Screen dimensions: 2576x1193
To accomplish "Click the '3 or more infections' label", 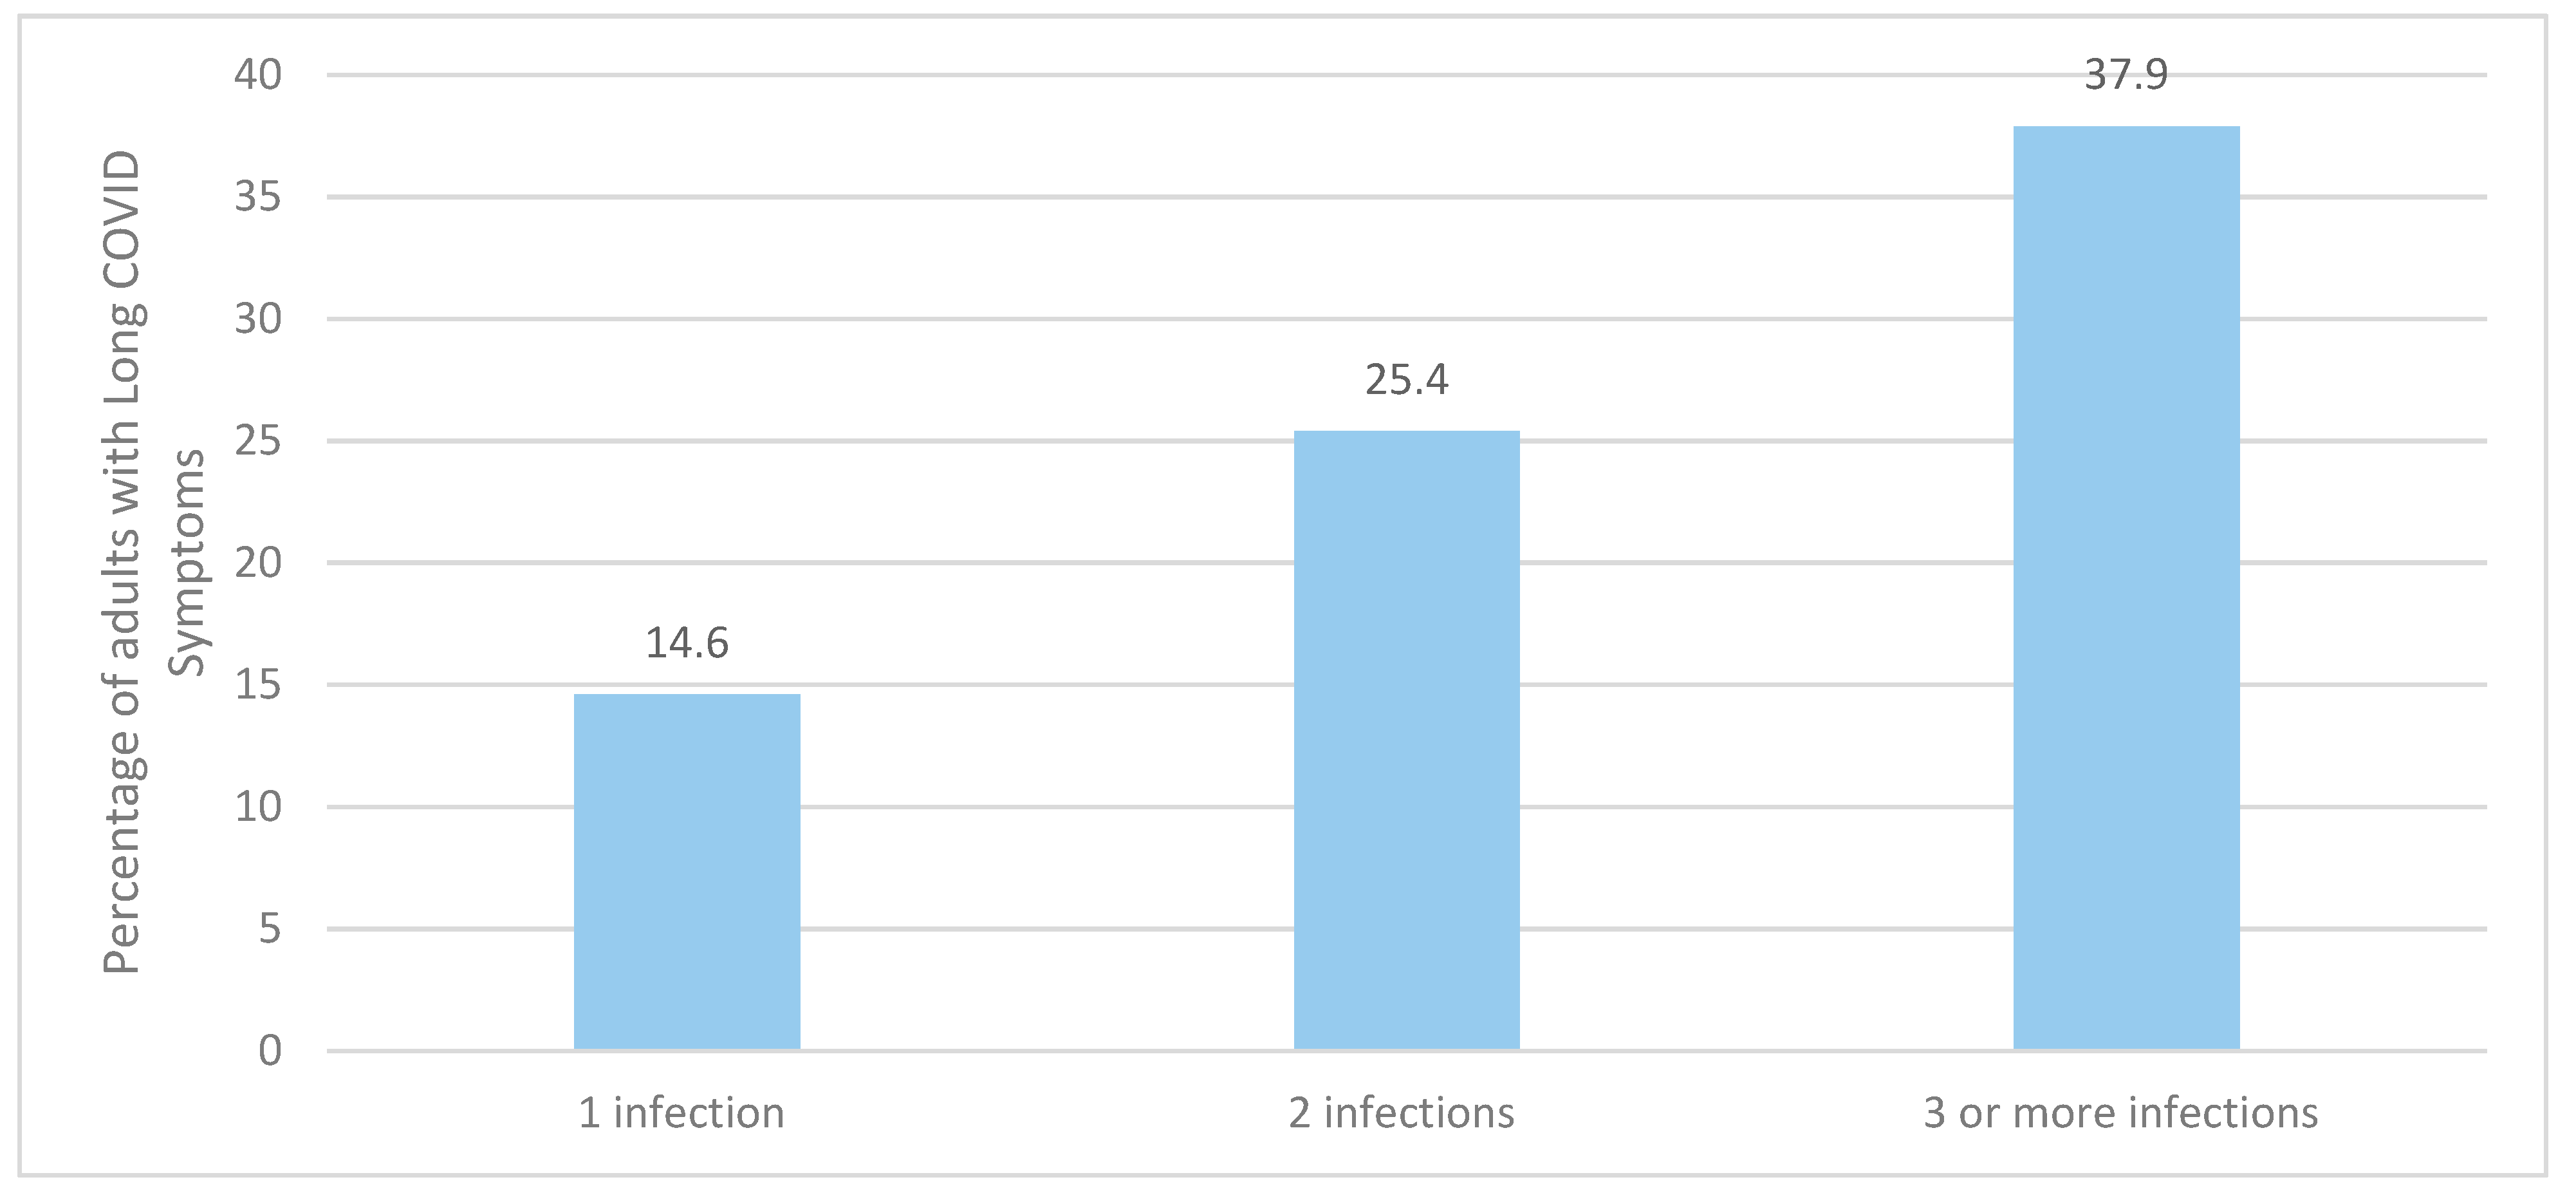I will point(2120,1113).
